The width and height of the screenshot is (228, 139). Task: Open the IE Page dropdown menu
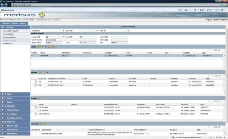tap(202, 10)
